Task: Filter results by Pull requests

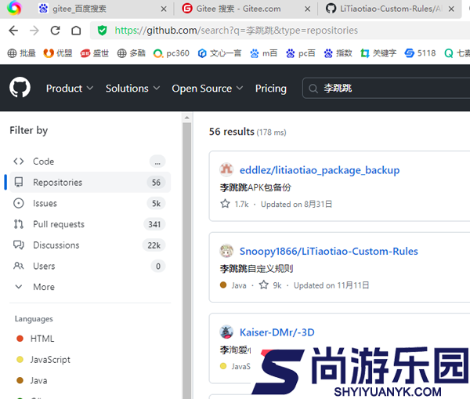Action: [x=90, y=224]
